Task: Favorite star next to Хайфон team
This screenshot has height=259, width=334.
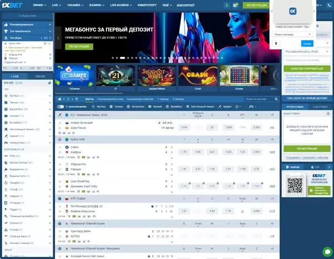Action: click(60, 152)
